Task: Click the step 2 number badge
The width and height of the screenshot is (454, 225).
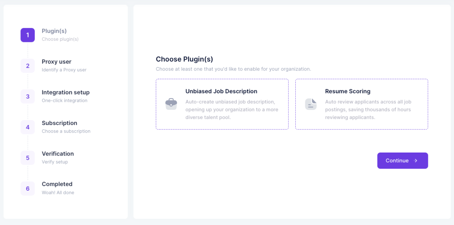Action: [x=28, y=66]
